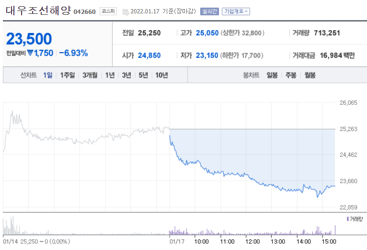Click the upper limit text 상한가 32,800
Screen dimensions: 367x250
(x=242, y=33)
